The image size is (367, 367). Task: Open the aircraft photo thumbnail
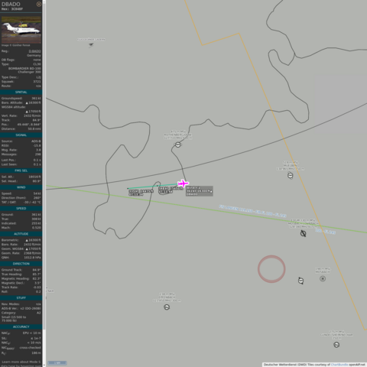click(x=21, y=30)
